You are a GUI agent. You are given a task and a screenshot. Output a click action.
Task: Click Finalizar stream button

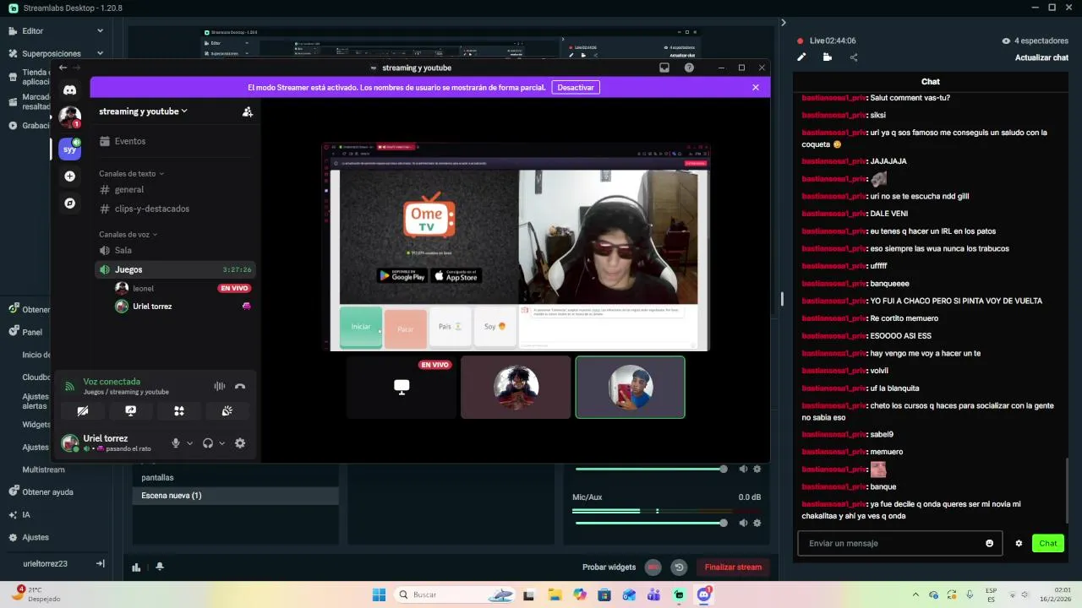[x=733, y=567]
